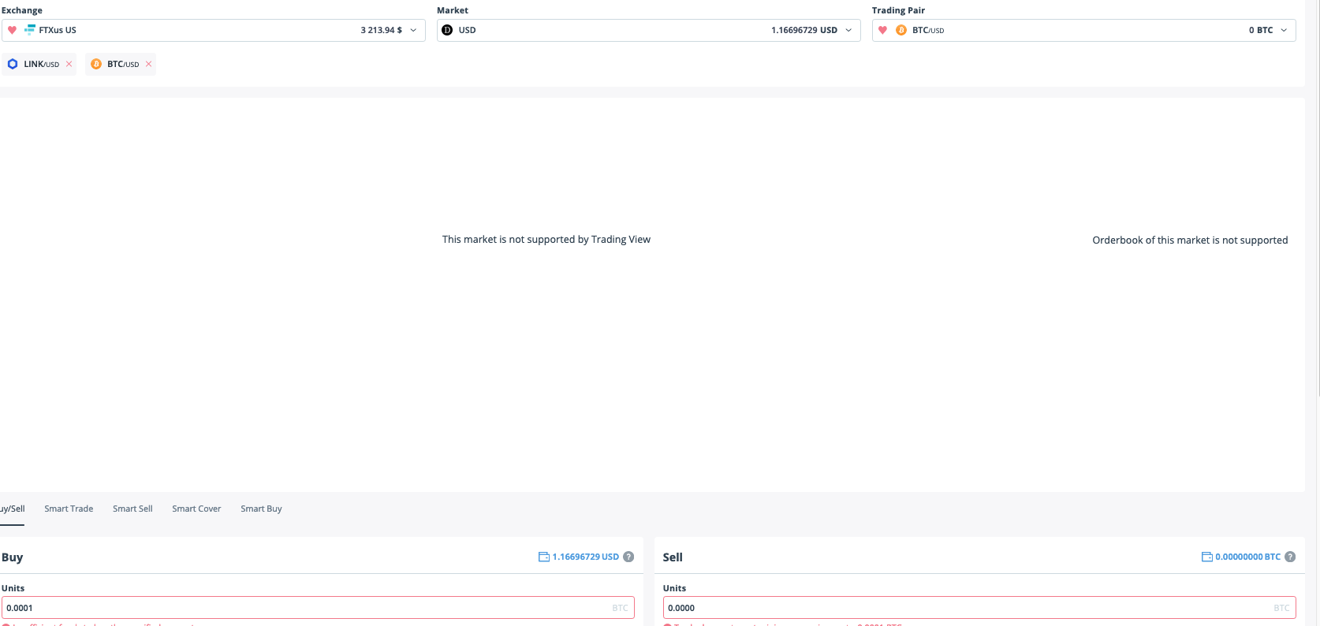Select the BTC/USD quick pair chip

point(121,64)
